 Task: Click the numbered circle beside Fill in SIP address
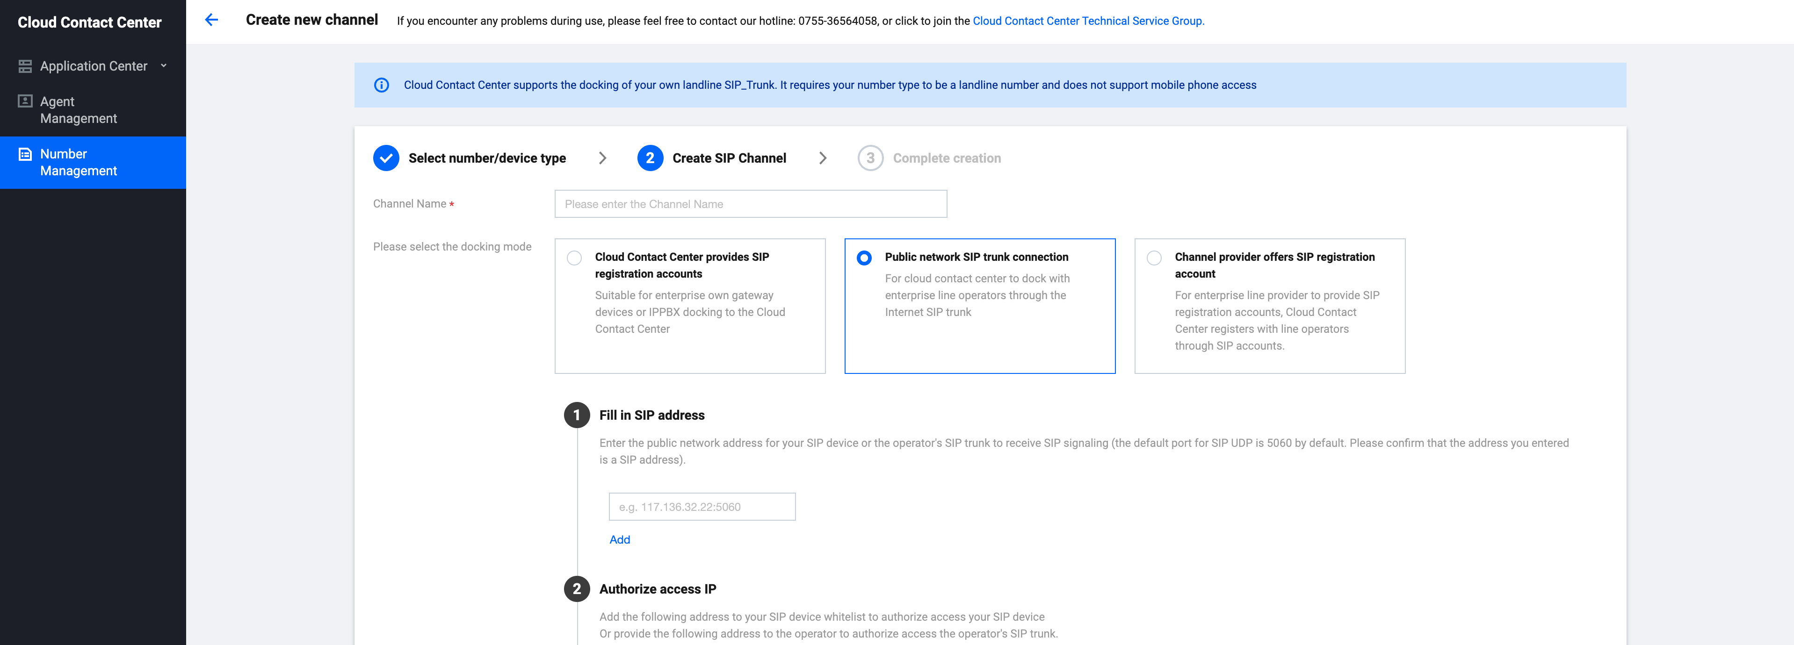577,415
